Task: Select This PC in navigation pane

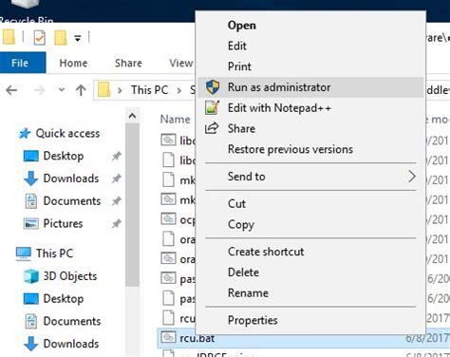Action: click(54, 254)
